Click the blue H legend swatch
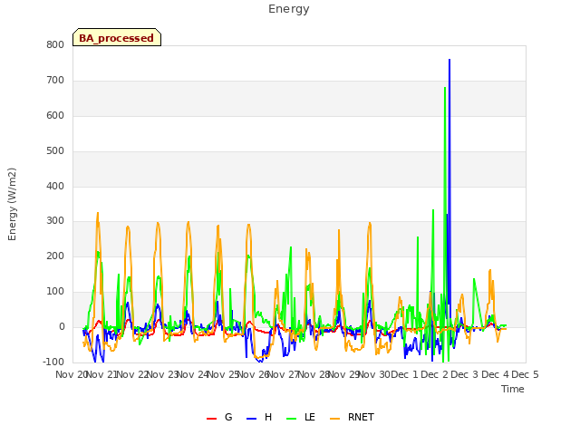Viewport: 580px width, 435px height. point(251,419)
